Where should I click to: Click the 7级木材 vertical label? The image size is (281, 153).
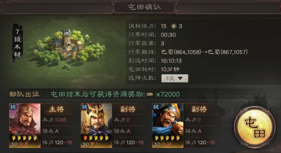[17, 43]
